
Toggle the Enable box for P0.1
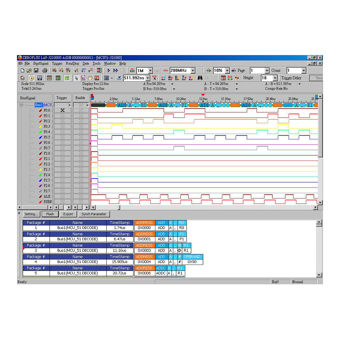tap(81, 116)
